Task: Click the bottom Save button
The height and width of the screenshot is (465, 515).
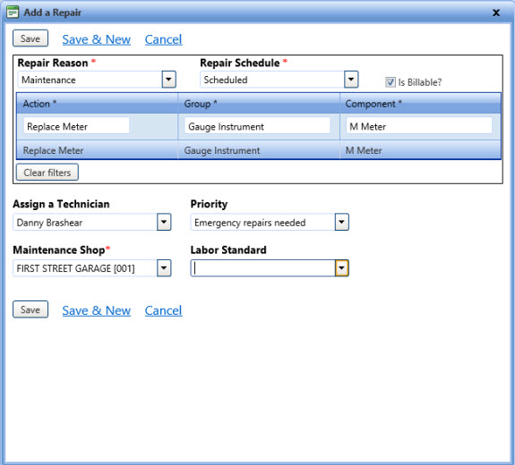Action: point(30,309)
